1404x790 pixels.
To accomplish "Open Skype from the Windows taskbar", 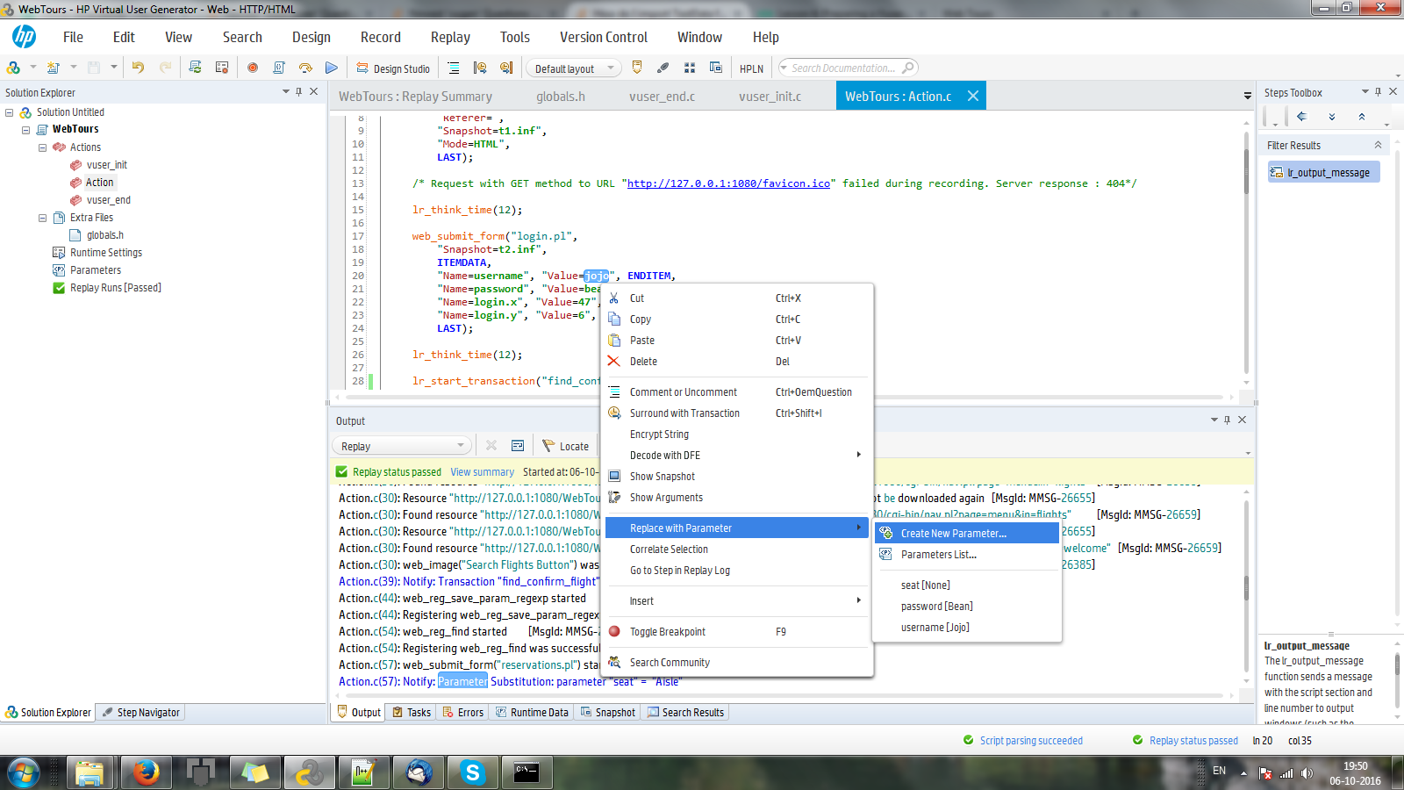I will 473,772.
